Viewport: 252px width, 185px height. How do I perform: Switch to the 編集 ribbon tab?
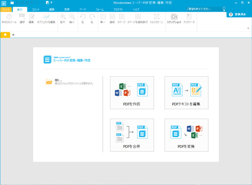(x=52, y=10)
